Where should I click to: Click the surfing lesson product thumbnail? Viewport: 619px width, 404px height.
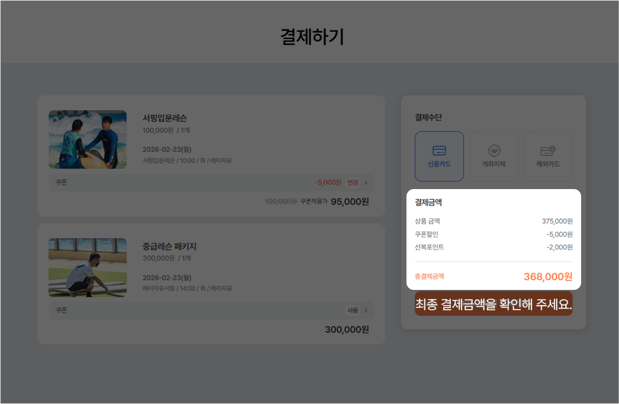(87, 139)
